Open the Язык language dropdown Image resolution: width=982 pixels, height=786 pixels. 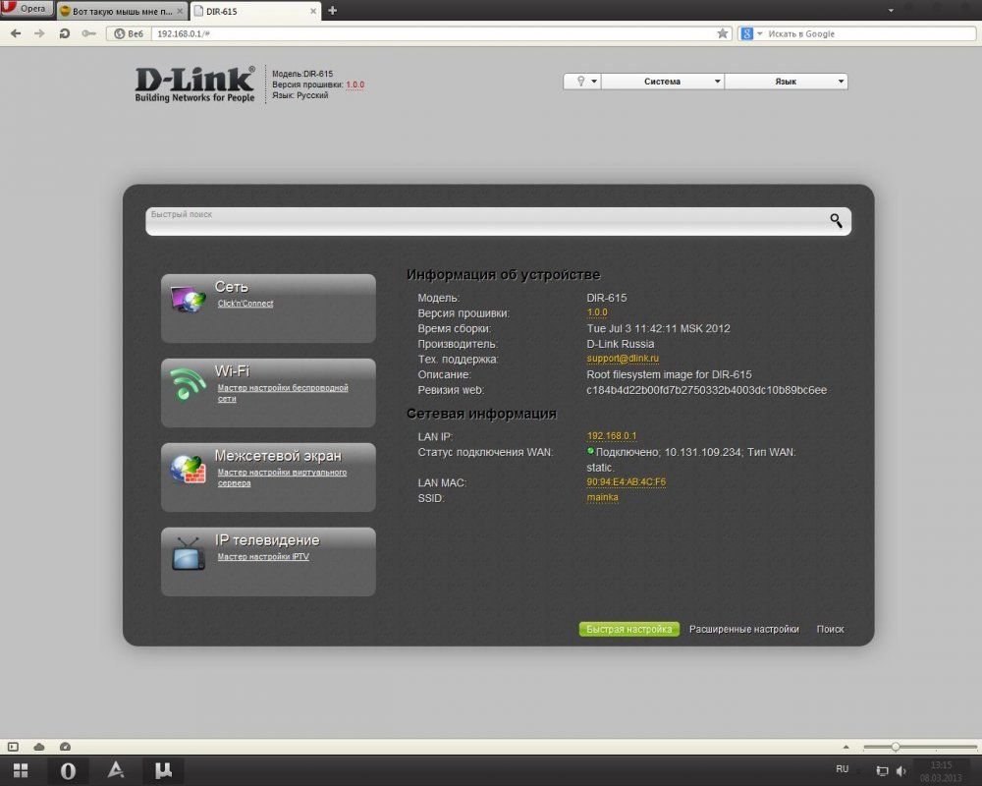tap(786, 82)
